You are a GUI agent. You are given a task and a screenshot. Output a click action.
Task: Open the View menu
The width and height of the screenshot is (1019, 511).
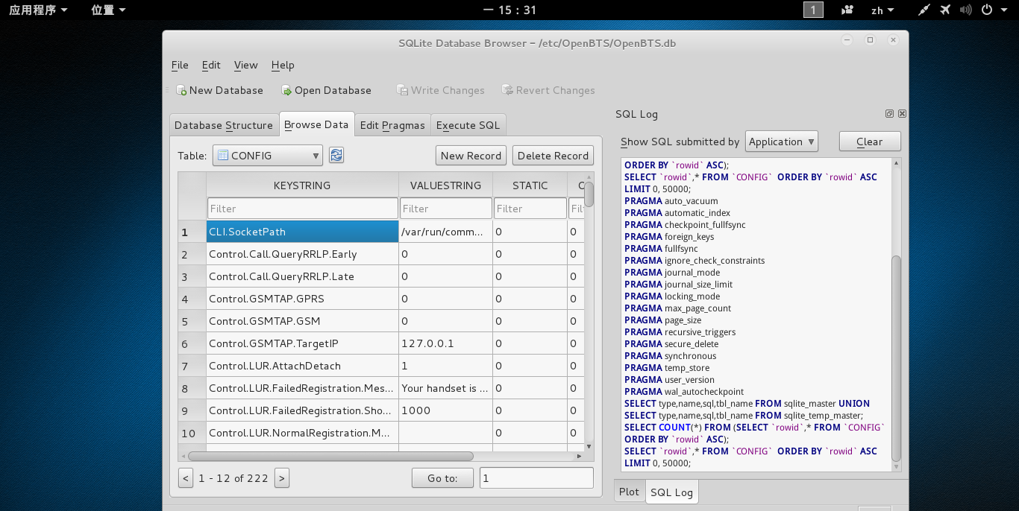(x=246, y=65)
